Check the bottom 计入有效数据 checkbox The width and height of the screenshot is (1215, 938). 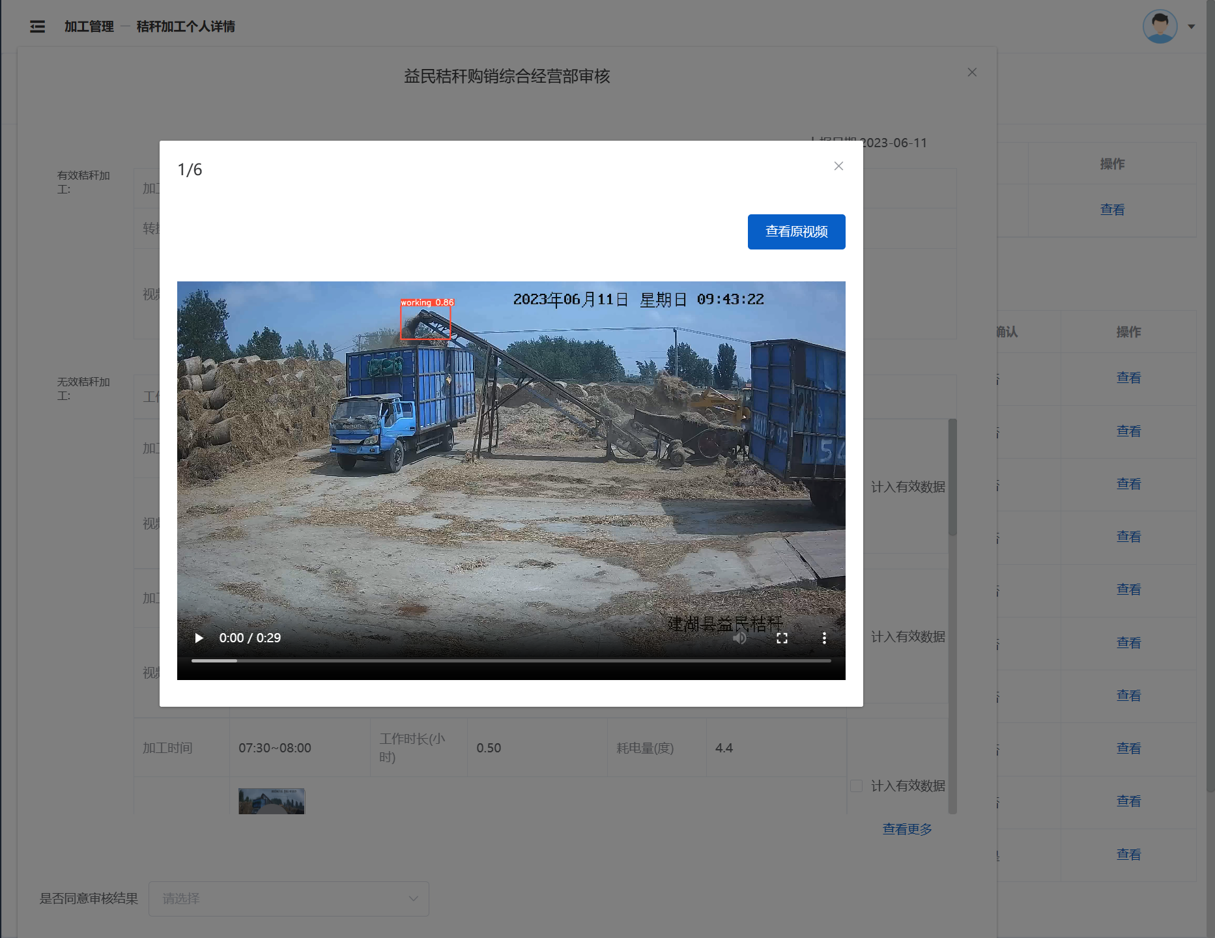coord(856,786)
